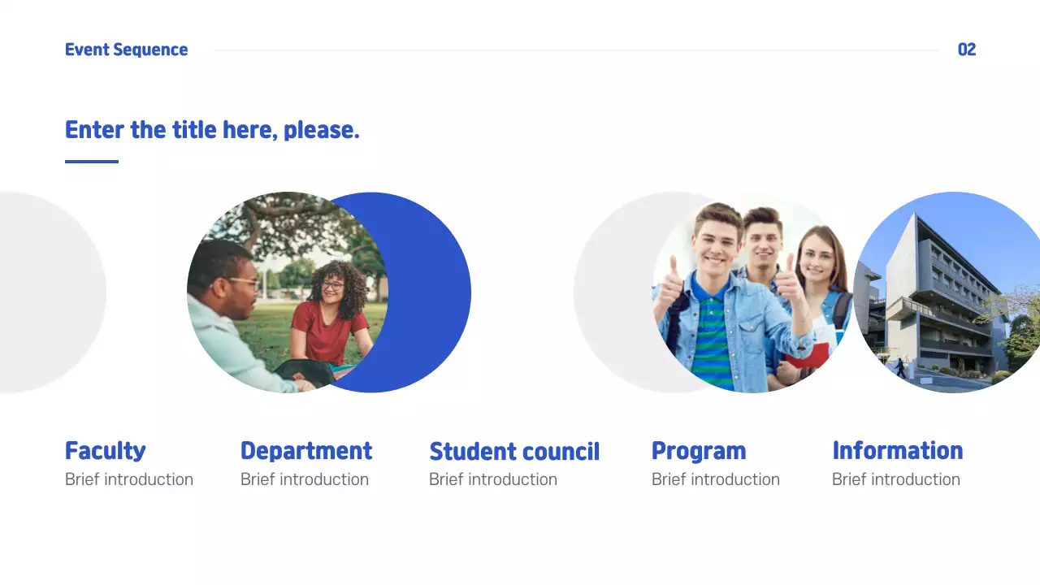Click the "Information" heading
This screenshot has height=585, width=1040.
tap(898, 451)
